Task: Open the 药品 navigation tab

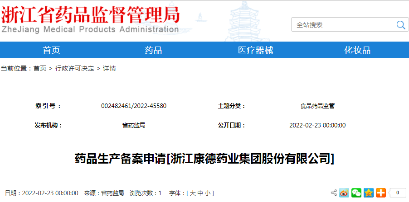Action: coord(153,50)
